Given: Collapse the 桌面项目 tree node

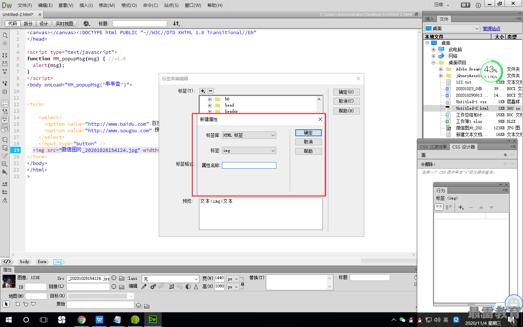Looking at the screenshot, I should (x=433, y=62).
